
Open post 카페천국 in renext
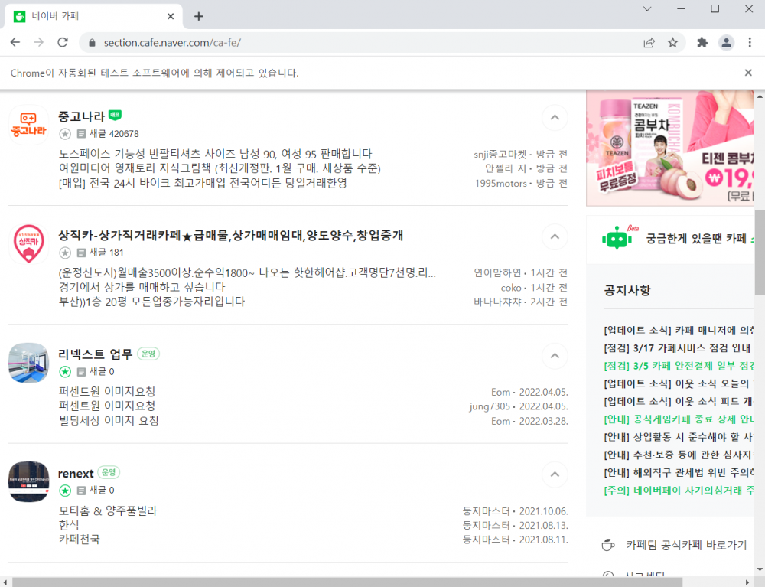click(x=79, y=540)
